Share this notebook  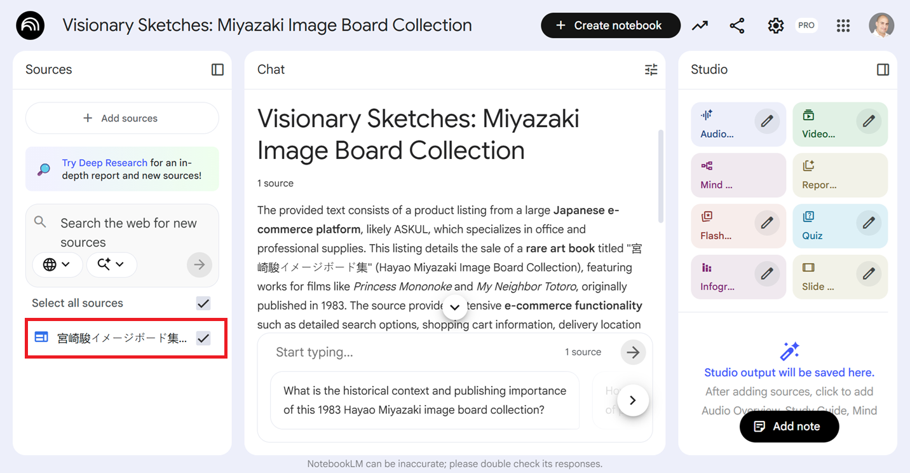point(737,26)
